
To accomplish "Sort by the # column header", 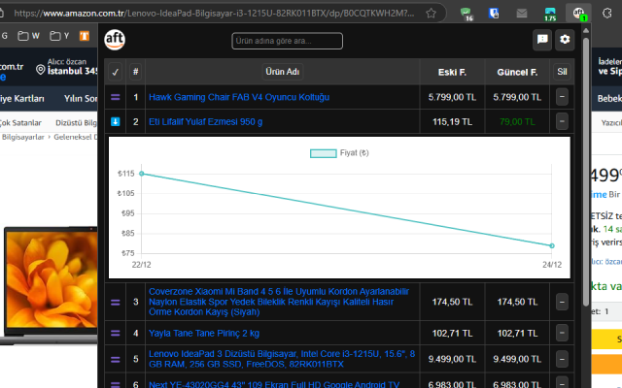I will [135, 72].
